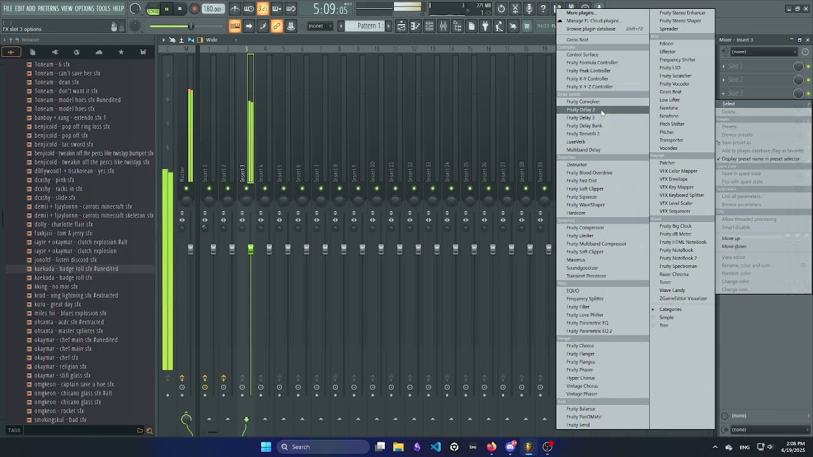Open the FILE menu
The width and height of the screenshot is (813, 457).
coord(8,9)
